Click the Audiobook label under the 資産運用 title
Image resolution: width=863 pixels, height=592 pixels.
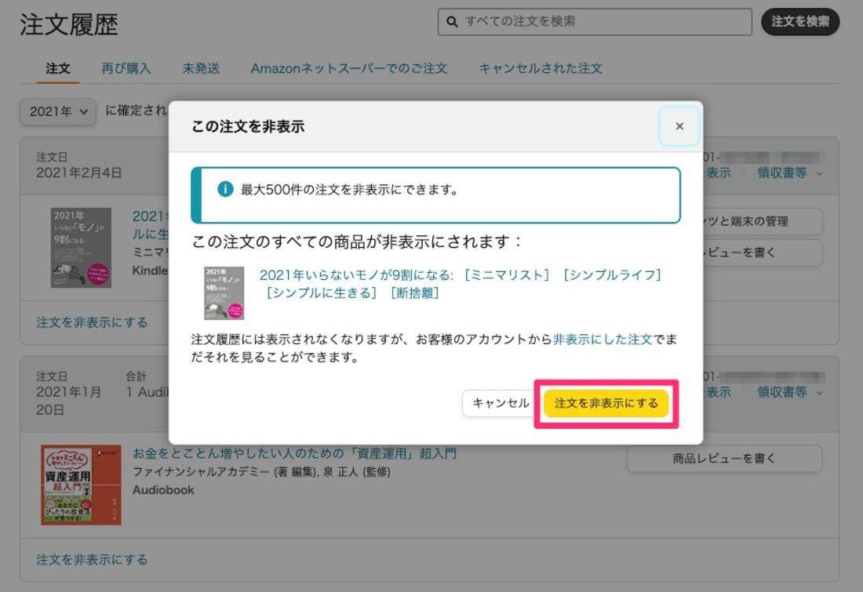point(163,489)
